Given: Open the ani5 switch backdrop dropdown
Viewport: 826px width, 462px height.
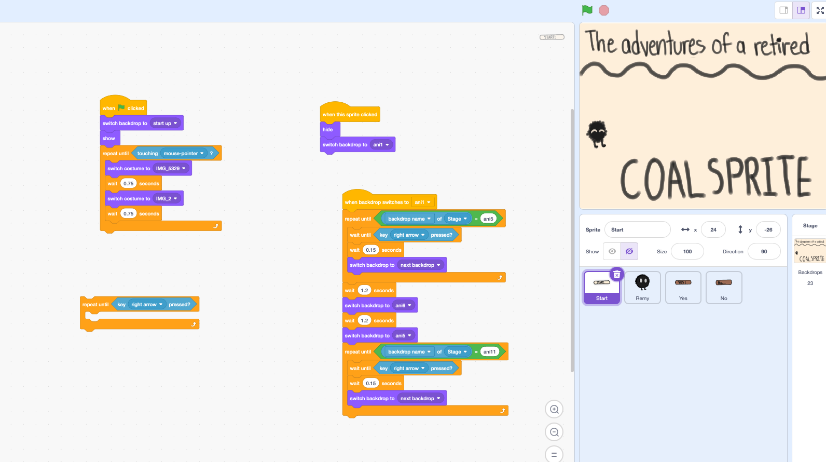Looking at the screenshot, I should 404,335.
